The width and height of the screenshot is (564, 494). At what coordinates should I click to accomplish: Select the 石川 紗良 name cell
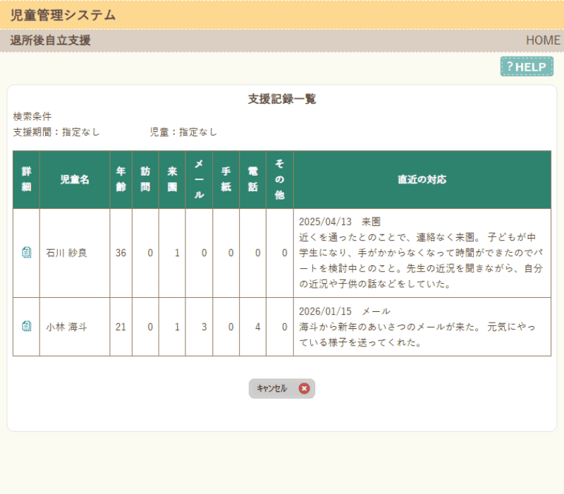(x=67, y=253)
